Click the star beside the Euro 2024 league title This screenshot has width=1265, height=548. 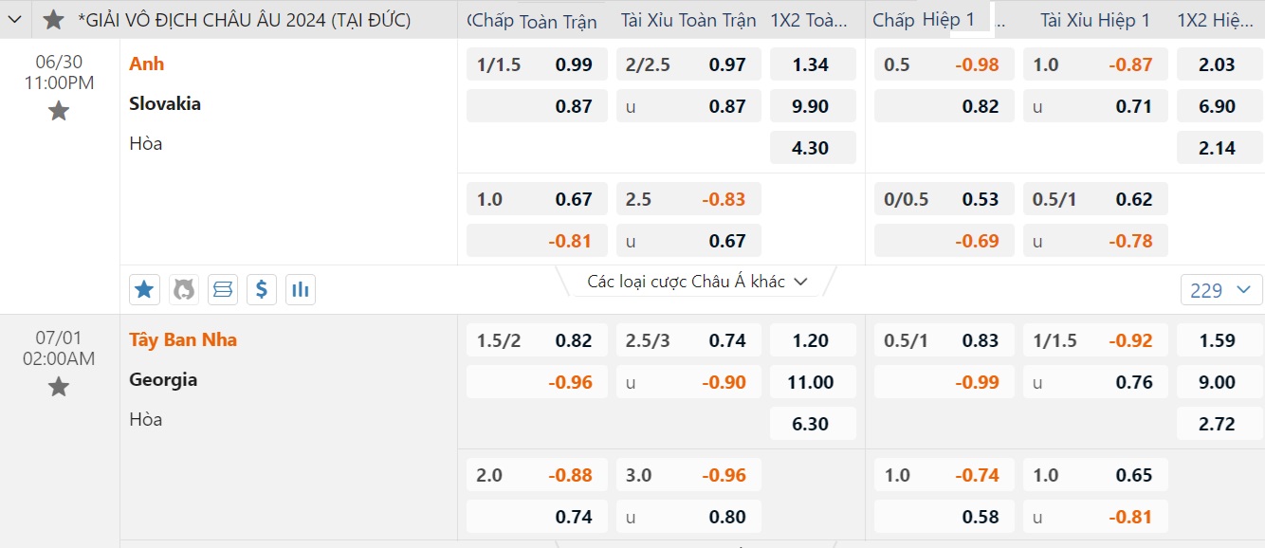[x=54, y=20]
